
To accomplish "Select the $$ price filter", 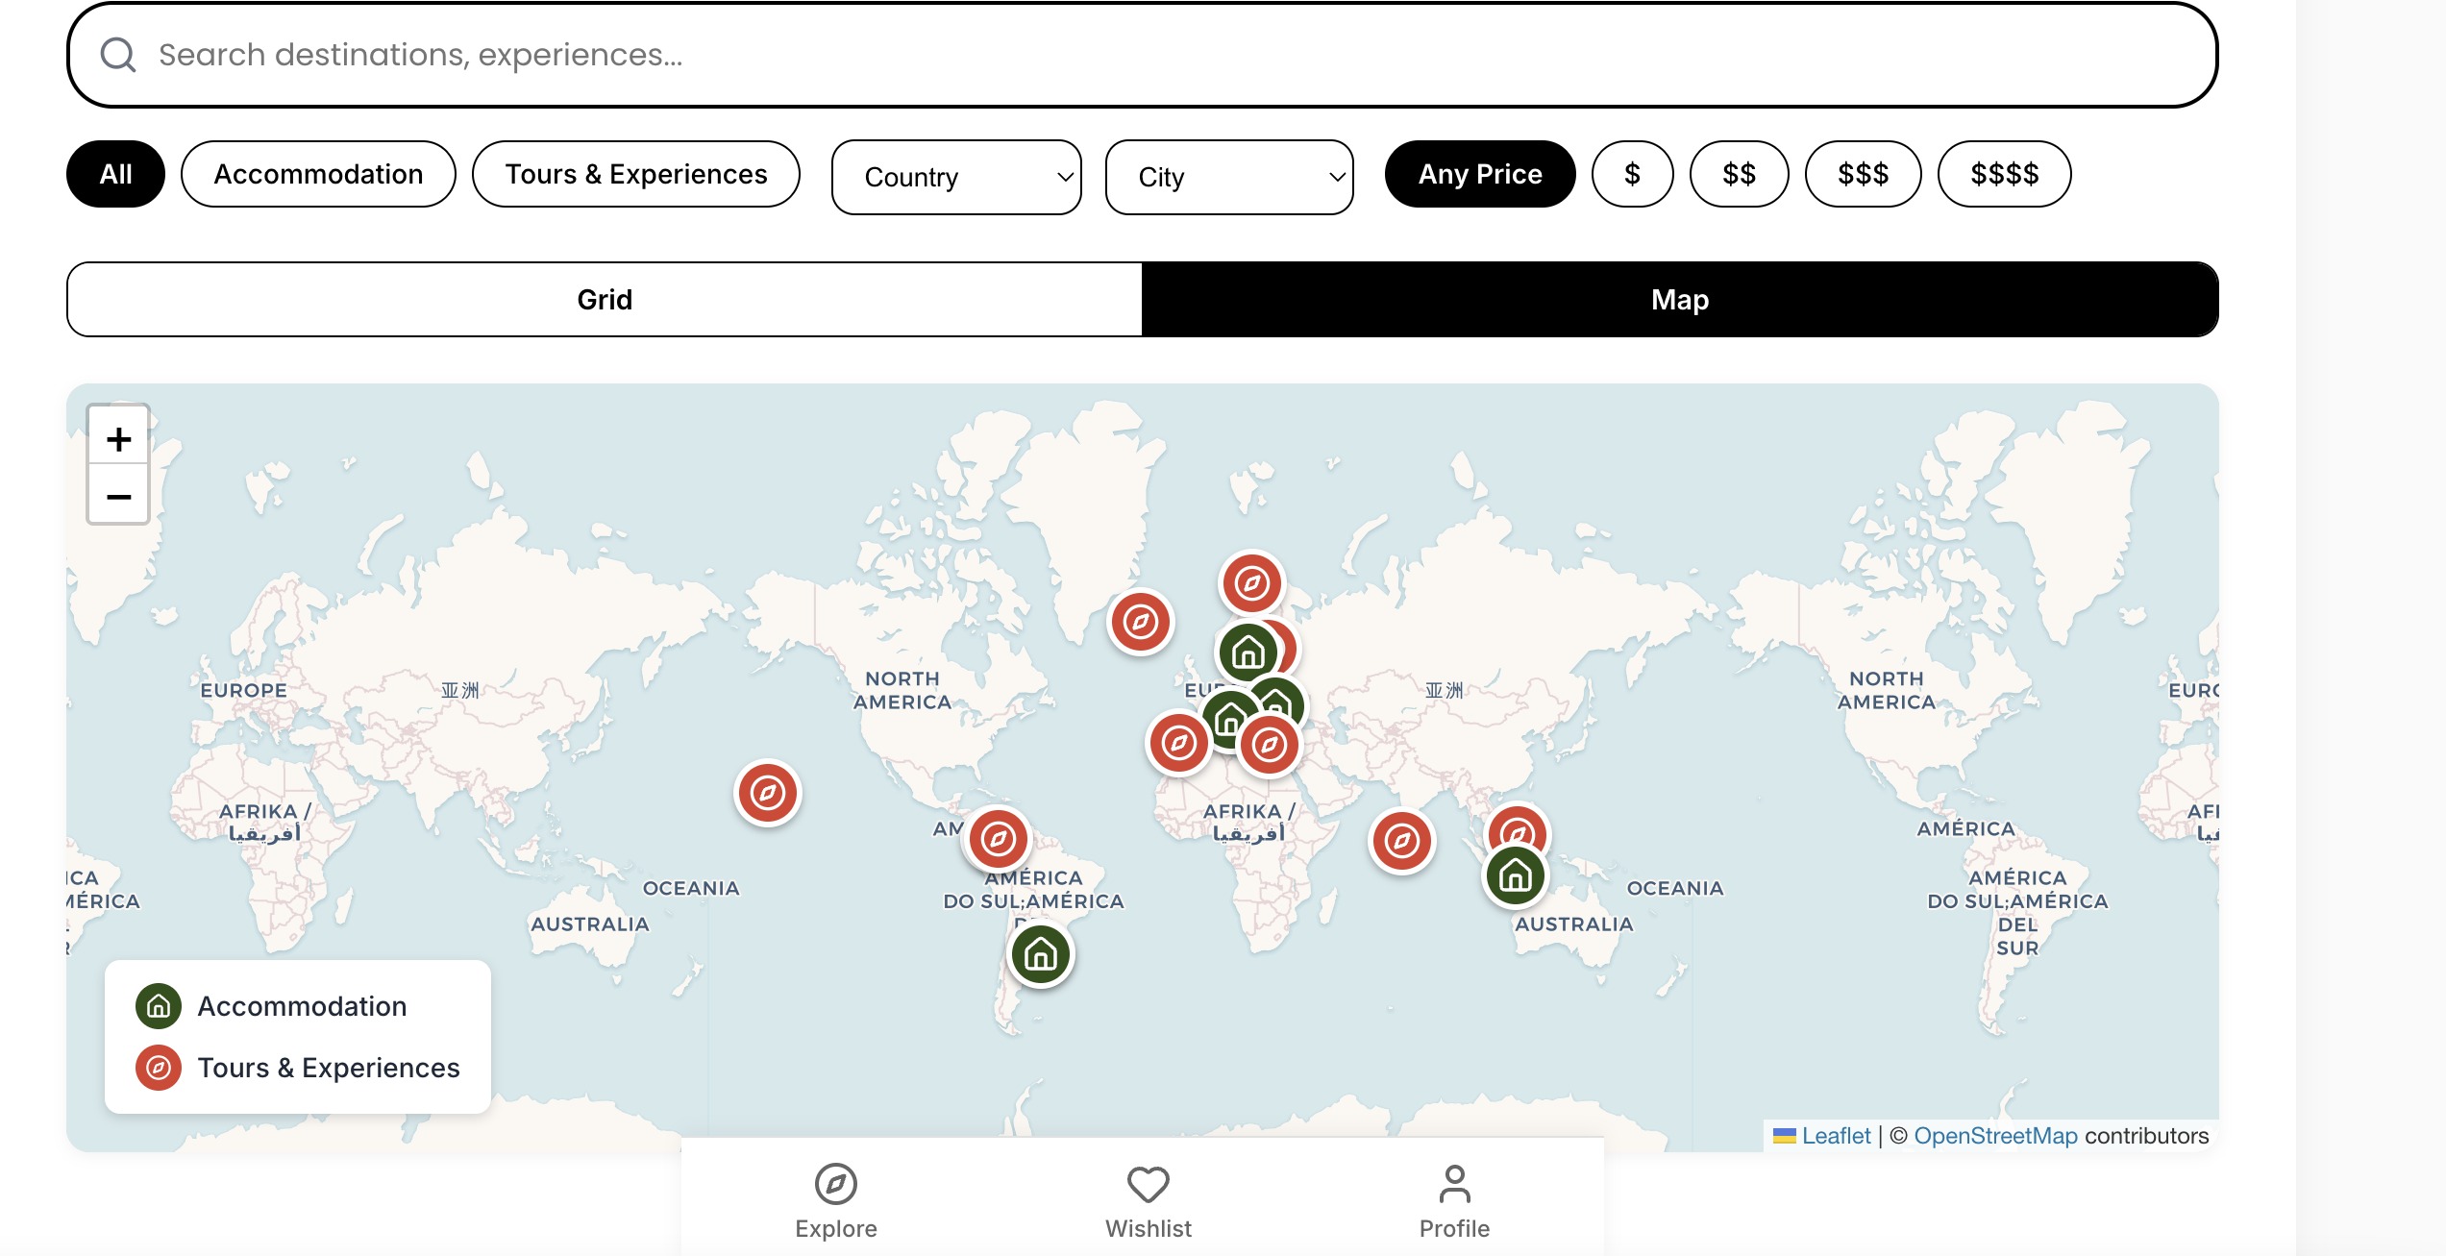I will click(x=1739, y=174).
